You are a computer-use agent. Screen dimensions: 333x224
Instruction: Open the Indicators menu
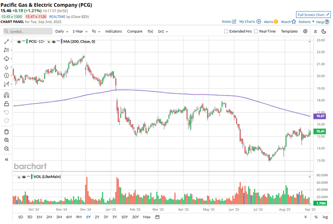point(114,31)
